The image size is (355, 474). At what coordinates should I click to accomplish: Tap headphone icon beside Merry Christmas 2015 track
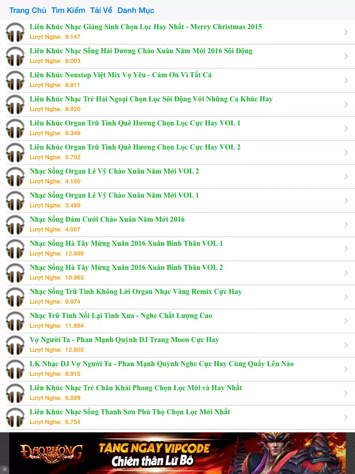15,32
